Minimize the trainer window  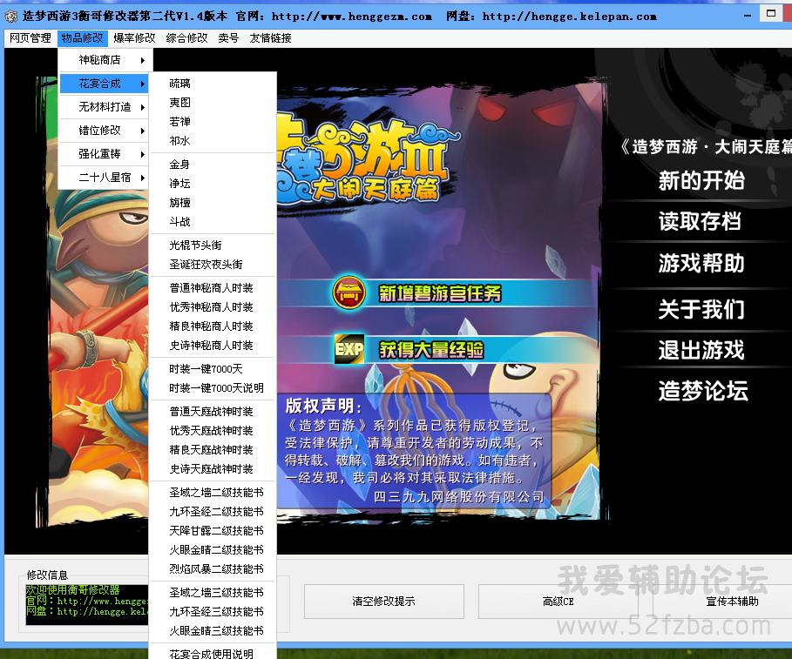click(748, 16)
